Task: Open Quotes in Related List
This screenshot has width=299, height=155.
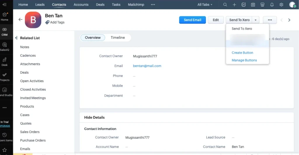Action: (x=26, y=124)
